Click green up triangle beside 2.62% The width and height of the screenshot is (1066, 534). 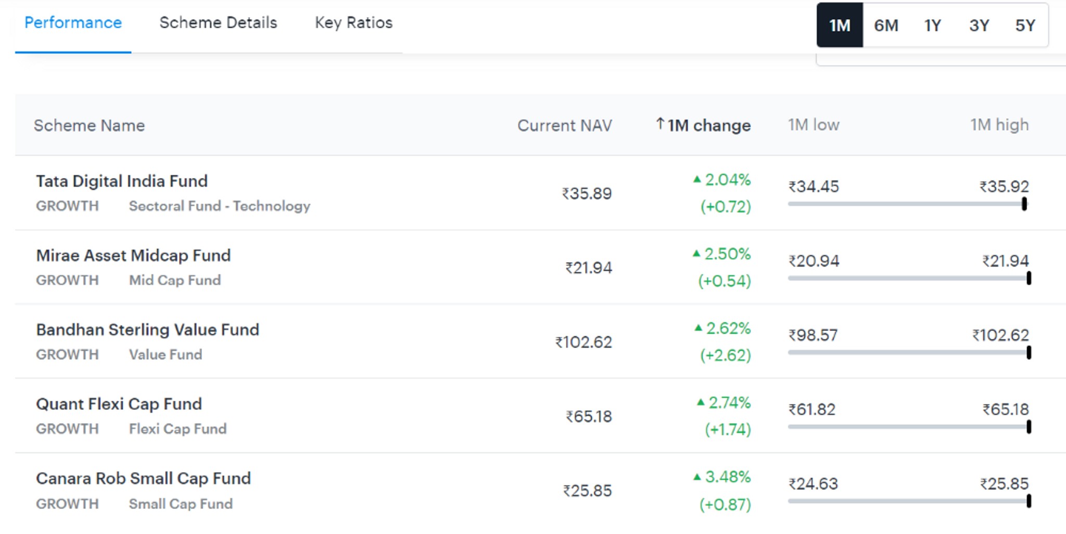pos(698,328)
